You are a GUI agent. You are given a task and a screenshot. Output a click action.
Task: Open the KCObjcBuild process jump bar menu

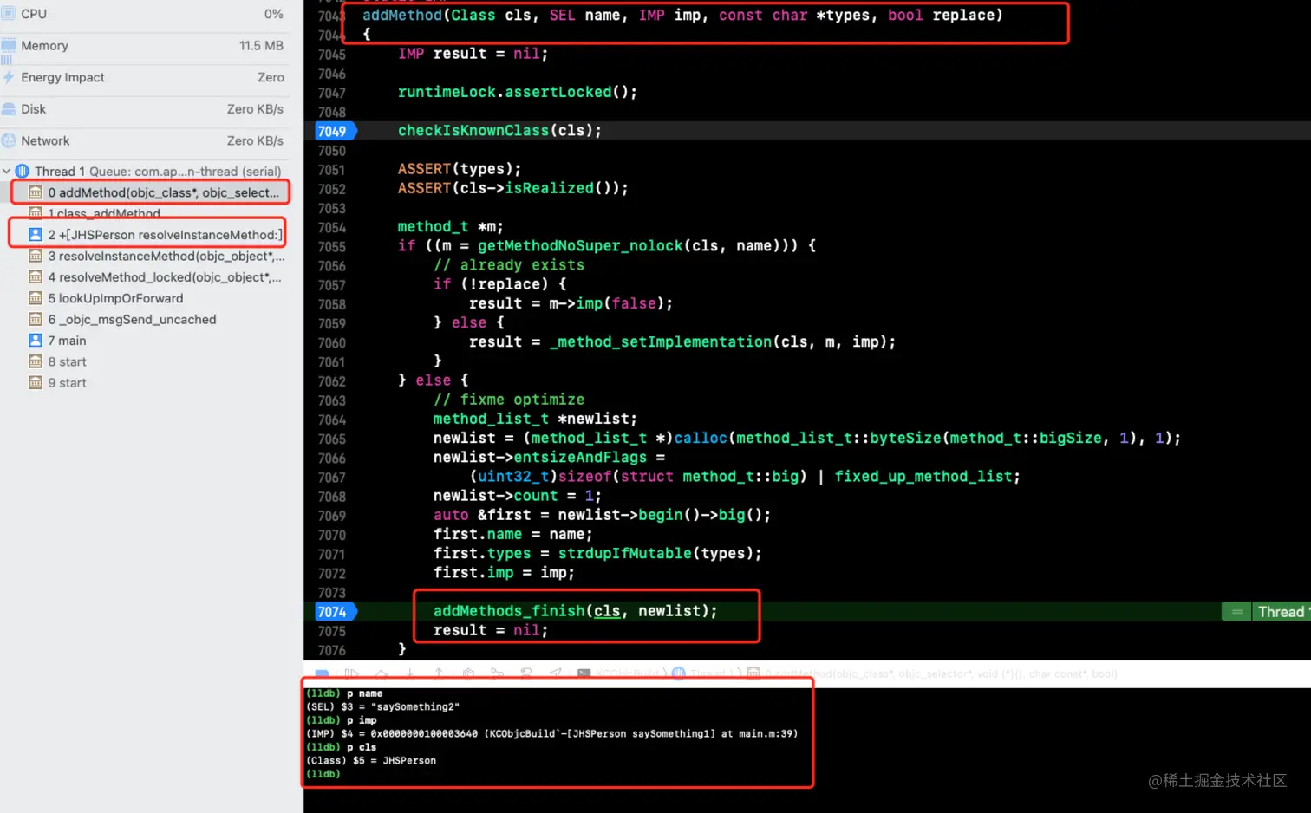[617, 673]
